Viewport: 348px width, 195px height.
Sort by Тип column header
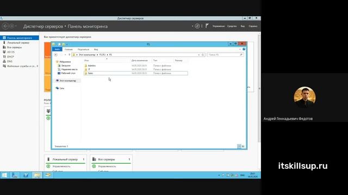pyautogui.click(x=155, y=60)
